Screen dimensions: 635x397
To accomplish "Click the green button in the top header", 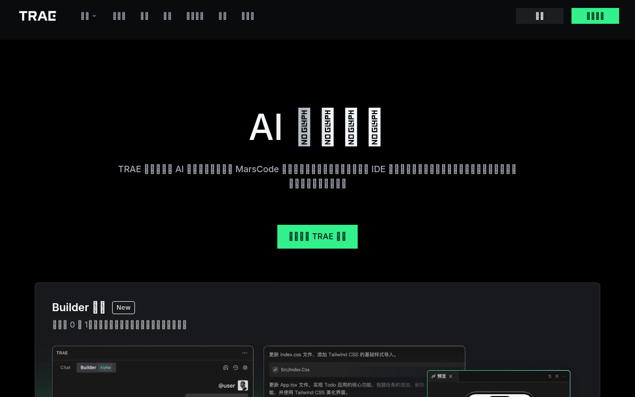I will tap(595, 16).
